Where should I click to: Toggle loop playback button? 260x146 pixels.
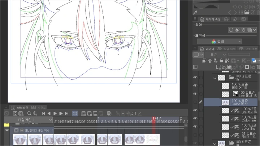click(x=75, y=114)
